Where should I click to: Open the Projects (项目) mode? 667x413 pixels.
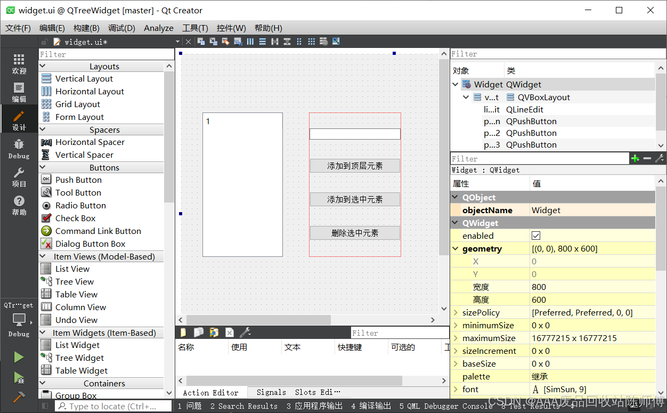pos(19,177)
